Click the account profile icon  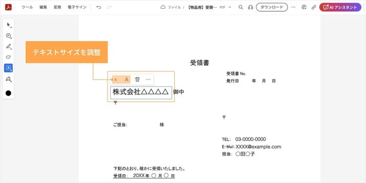[x=304, y=7]
